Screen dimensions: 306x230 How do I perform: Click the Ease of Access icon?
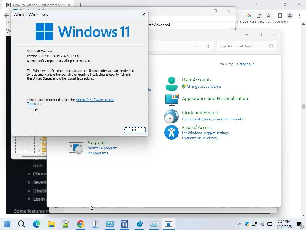(171, 132)
